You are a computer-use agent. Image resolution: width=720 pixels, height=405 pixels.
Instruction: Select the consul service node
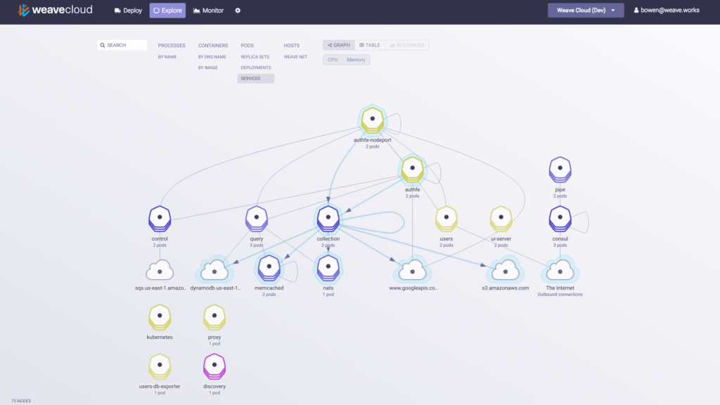(x=560, y=218)
